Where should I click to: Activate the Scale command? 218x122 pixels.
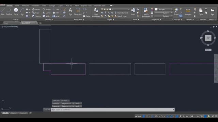46,16
